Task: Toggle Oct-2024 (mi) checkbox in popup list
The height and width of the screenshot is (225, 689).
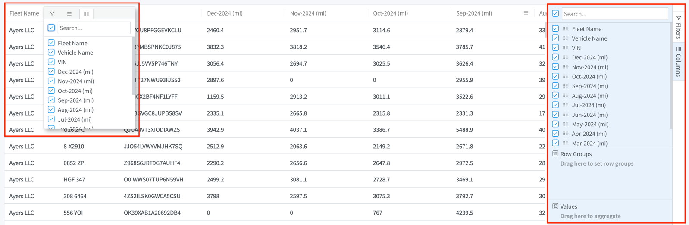Action: coord(51,91)
